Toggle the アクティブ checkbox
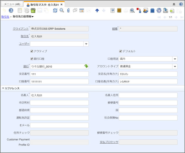Screen dimensions: 185x153 click(32, 51)
